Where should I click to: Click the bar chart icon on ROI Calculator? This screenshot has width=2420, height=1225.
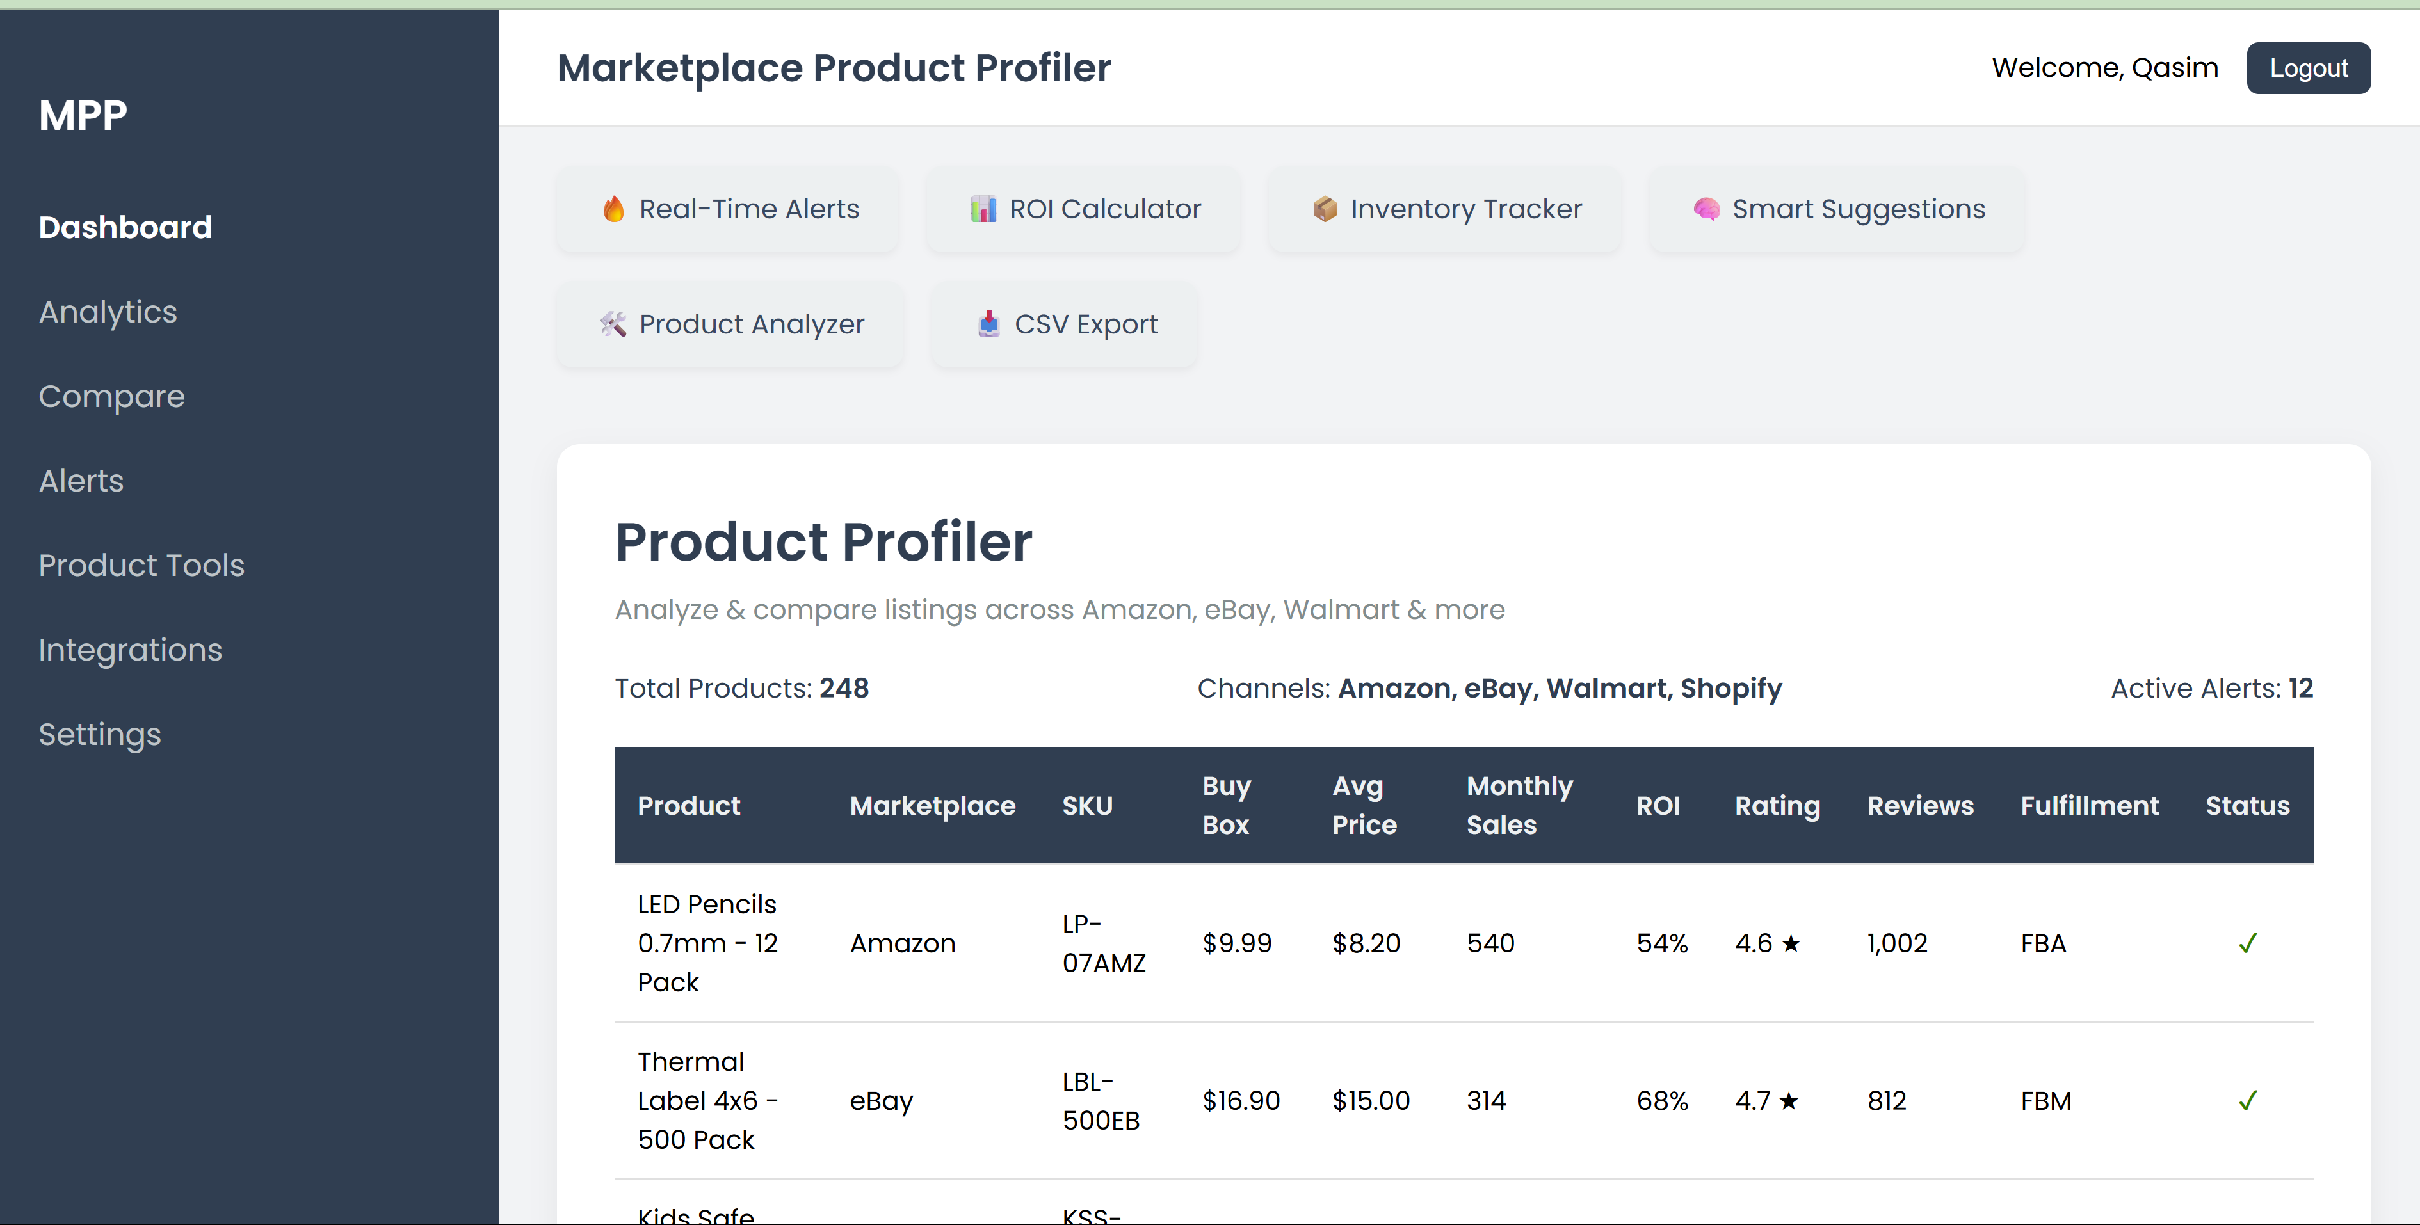983,209
